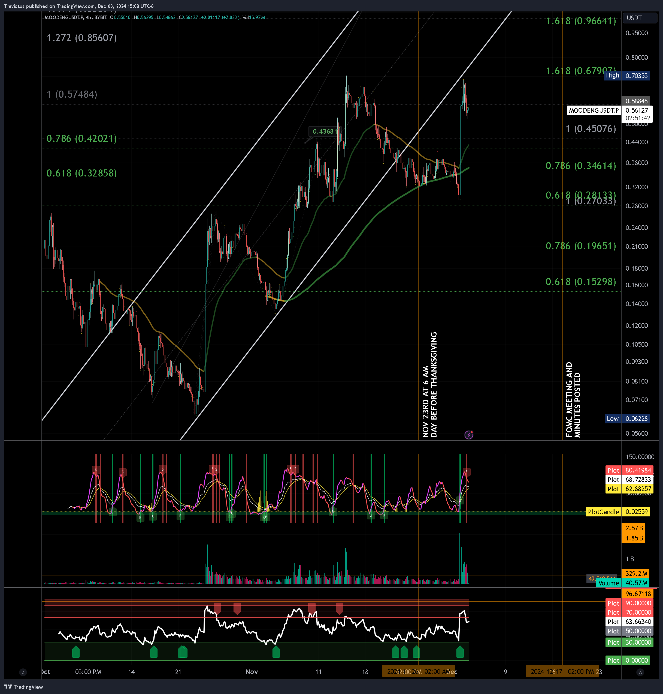Click the MOODENGUSDT.P, 4h, BYBIT chart title
This screenshot has width=663, height=694.
point(76,17)
